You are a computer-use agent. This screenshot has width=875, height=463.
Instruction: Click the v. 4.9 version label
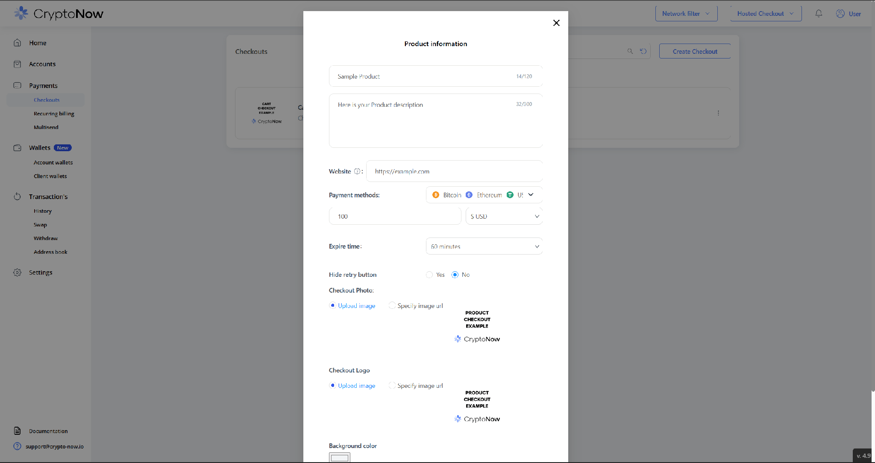[863, 456]
